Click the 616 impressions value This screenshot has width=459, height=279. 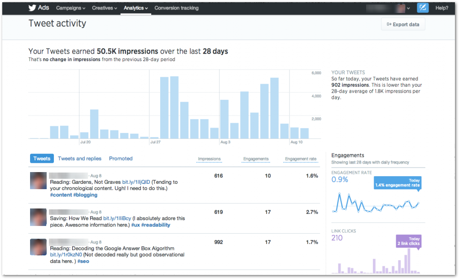tap(219, 176)
